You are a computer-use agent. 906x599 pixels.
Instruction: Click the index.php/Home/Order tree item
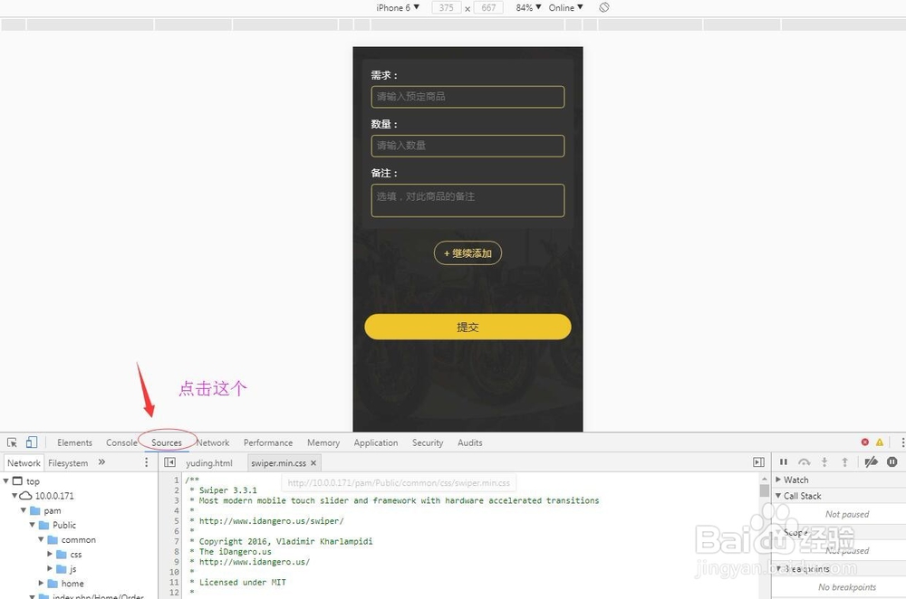pos(98,596)
